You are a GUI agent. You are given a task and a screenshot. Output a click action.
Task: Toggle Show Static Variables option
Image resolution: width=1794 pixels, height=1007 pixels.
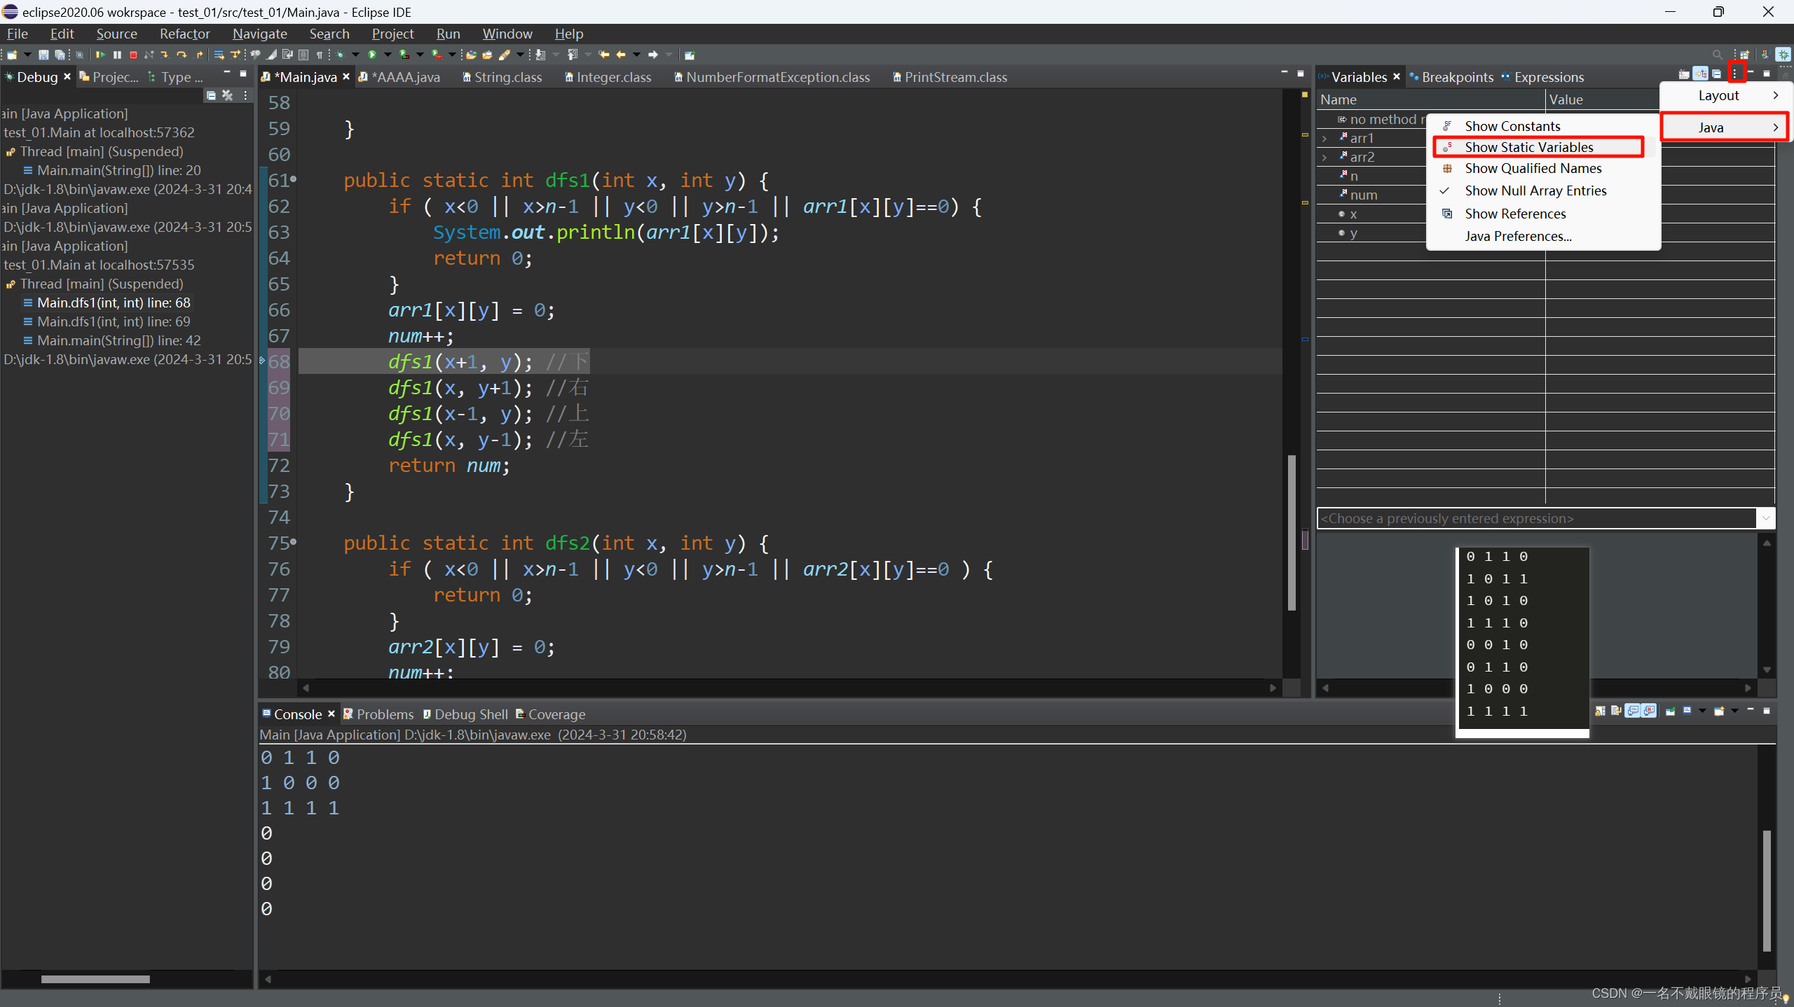(1528, 147)
